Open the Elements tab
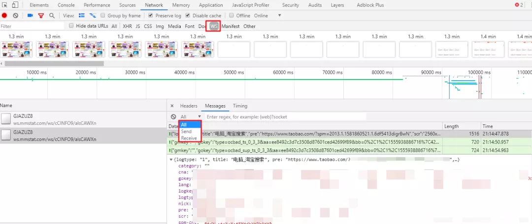This screenshot has width=532, height=224. [39, 5]
